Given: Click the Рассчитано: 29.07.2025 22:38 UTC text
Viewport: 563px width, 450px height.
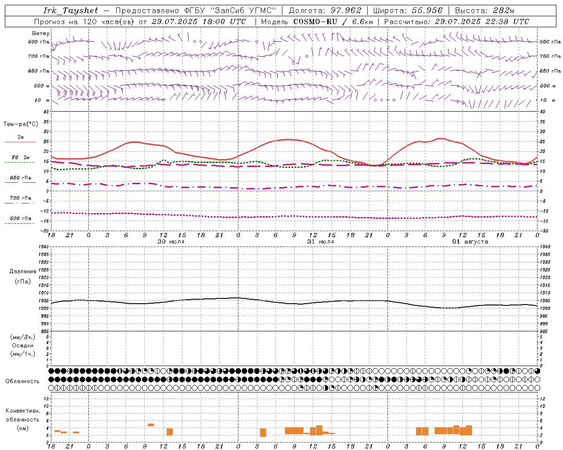Looking at the screenshot, I should [457, 22].
